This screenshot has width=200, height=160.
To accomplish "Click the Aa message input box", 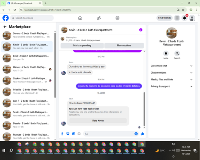I will 109,134.
